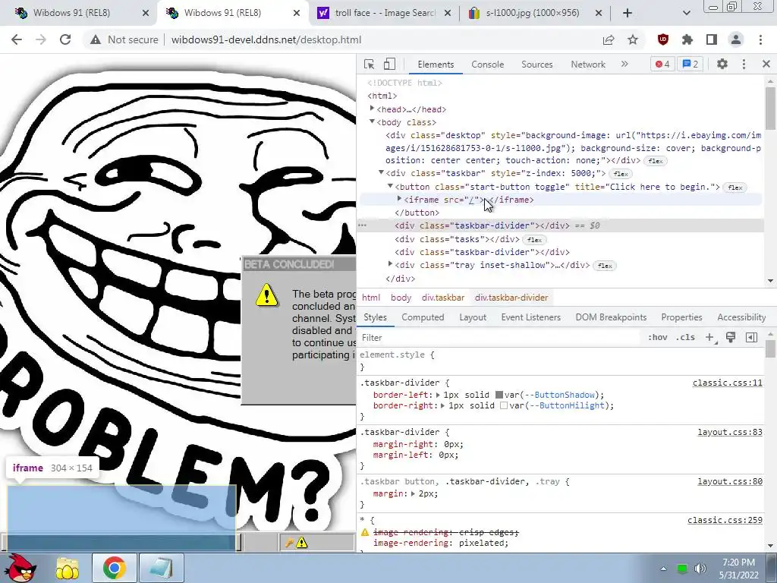The height and width of the screenshot is (583, 777).
Task: Click the flex badge next to tasks div
Action: [x=534, y=240]
